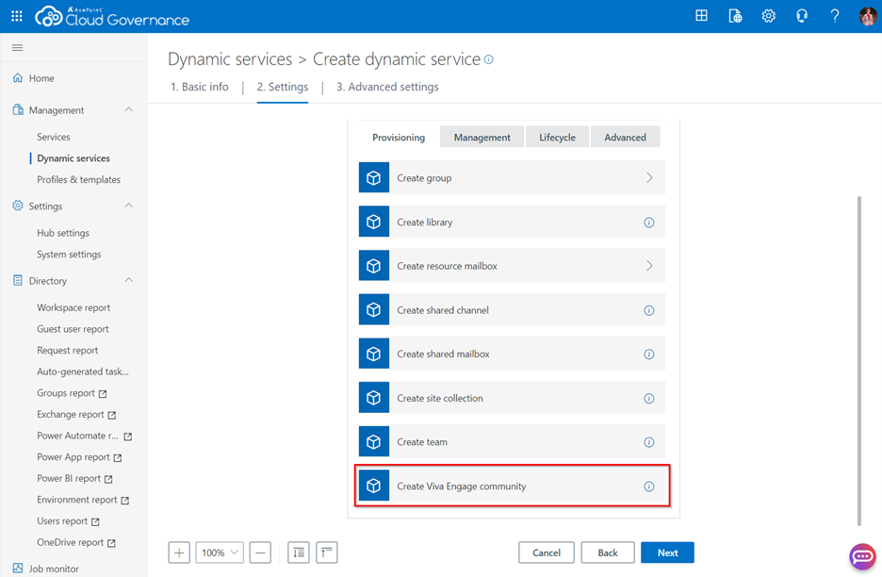The image size is (882, 577).
Task: Go to step 3. Advanced settings
Action: coord(387,87)
